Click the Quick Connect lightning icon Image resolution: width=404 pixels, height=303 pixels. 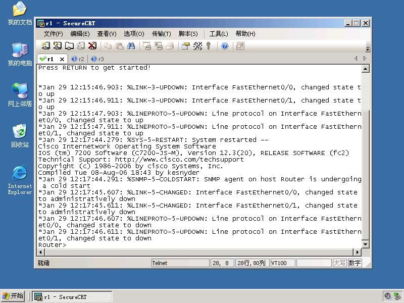pyautogui.click(x=57, y=46)
